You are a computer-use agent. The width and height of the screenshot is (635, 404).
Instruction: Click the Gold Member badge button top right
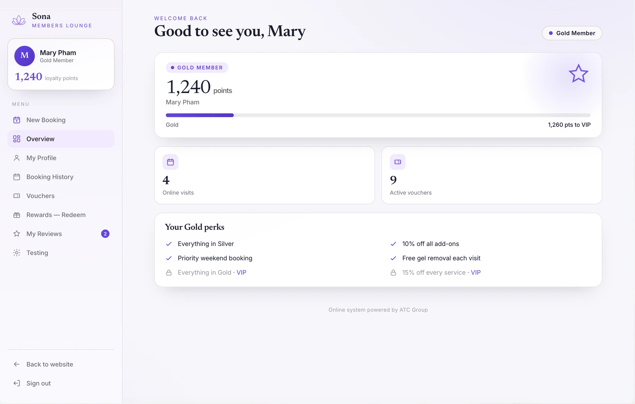tap(572, 33)
